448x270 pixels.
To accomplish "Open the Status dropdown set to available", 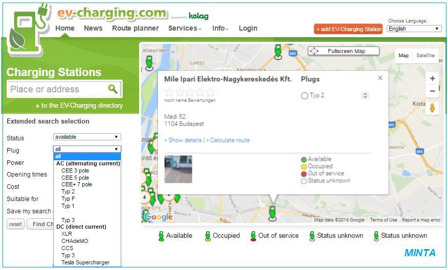I will (87, 137).
